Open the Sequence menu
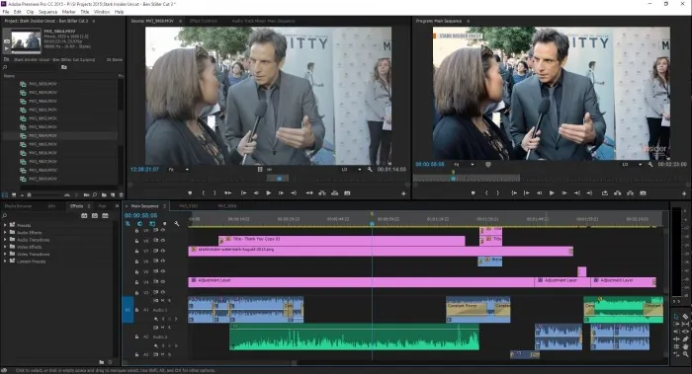Viewport: 692px width, 374px height. click(x=47, y=12)
